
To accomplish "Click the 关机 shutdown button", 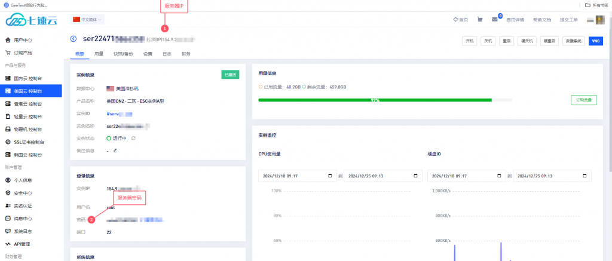I will tap(488, 41).
